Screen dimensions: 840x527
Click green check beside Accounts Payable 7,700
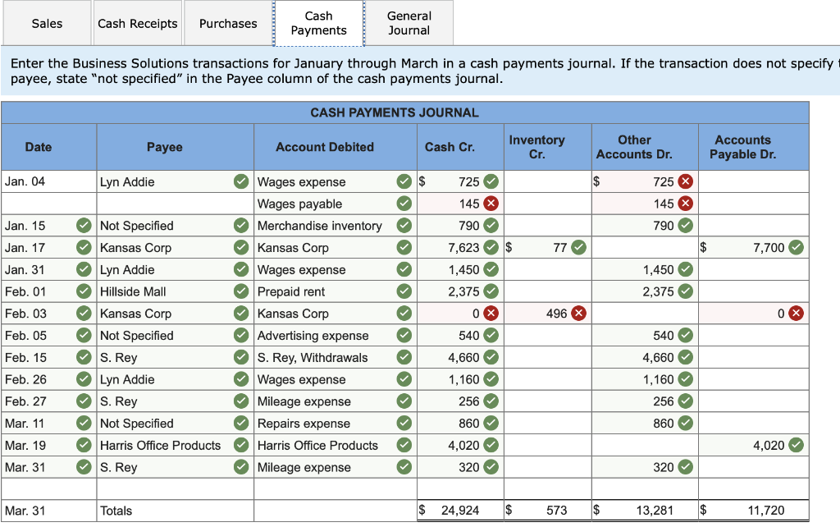pyautogui.click(x=796, y=248)
